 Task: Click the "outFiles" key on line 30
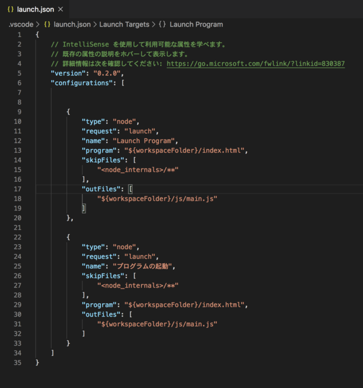click(x=101, y=315)
